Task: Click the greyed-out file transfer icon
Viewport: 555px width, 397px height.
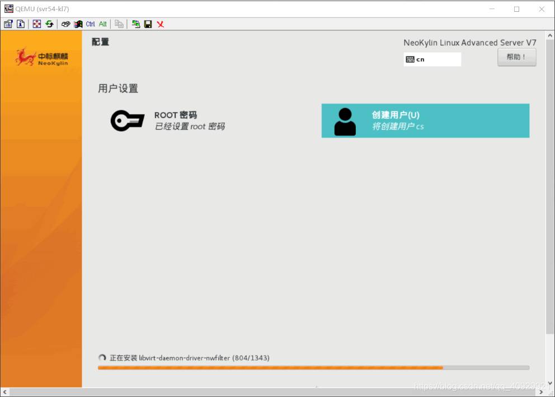Action: click(x=119, y=24)
